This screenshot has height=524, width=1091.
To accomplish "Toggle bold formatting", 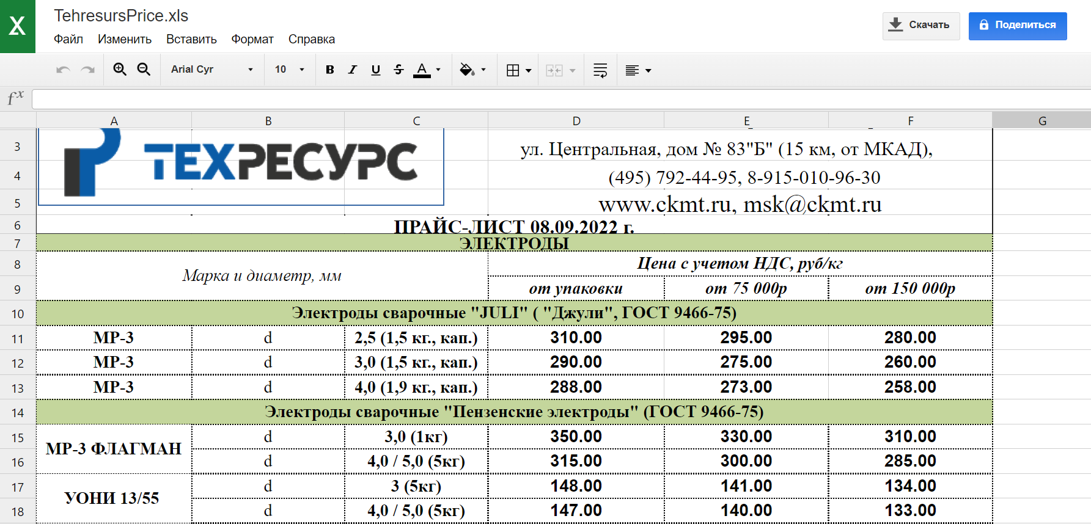I will coord(330,70).
